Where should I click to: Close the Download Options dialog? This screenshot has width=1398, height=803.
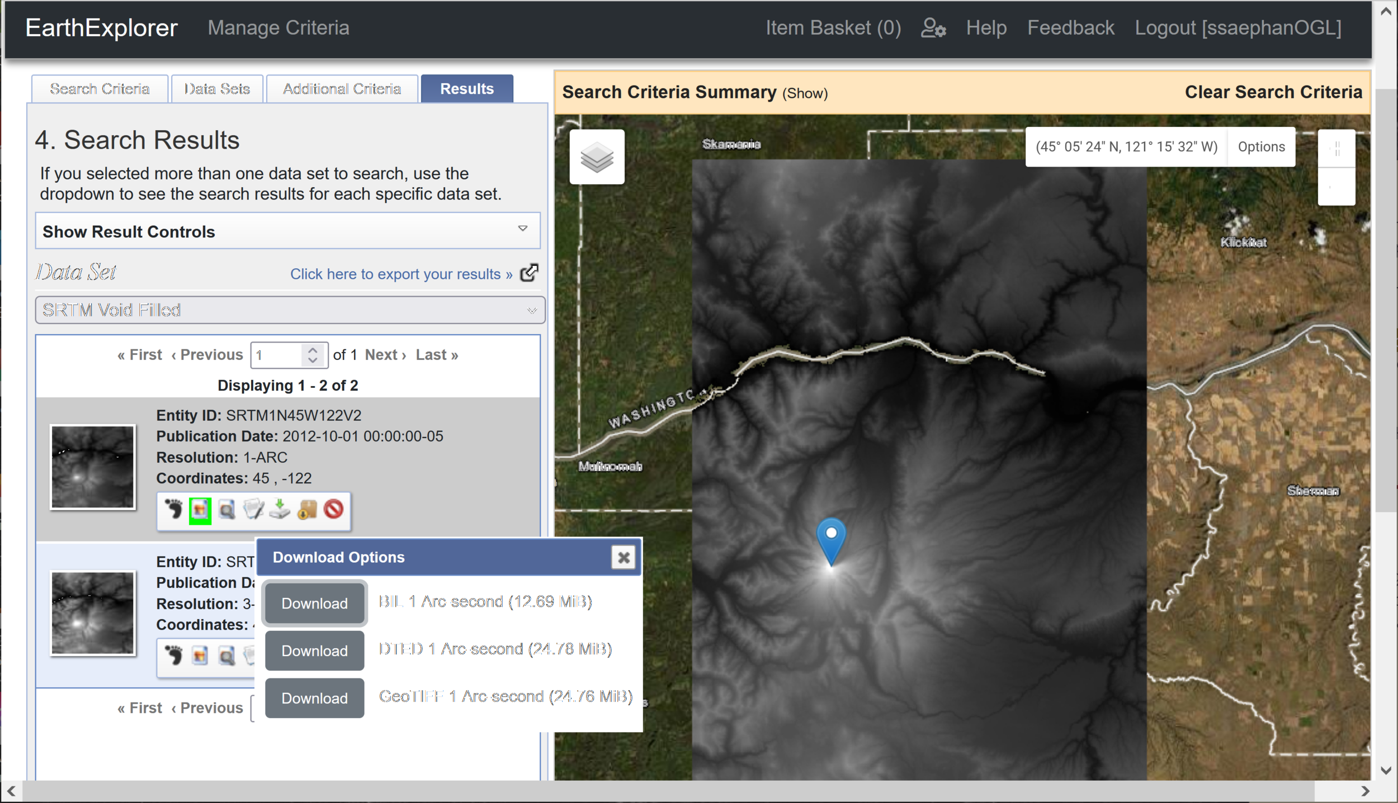pyautogui.click(x=623, y=557)
